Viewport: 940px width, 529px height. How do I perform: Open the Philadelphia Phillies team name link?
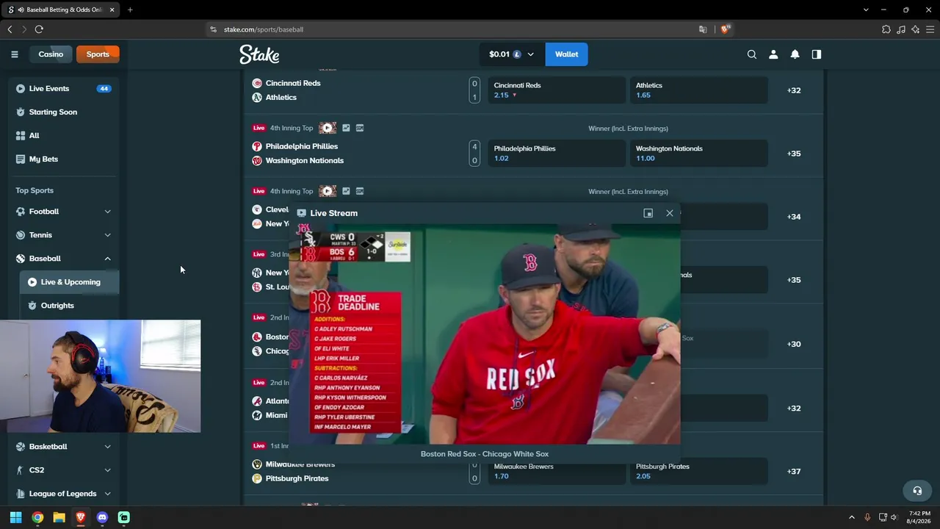point(302,146)
